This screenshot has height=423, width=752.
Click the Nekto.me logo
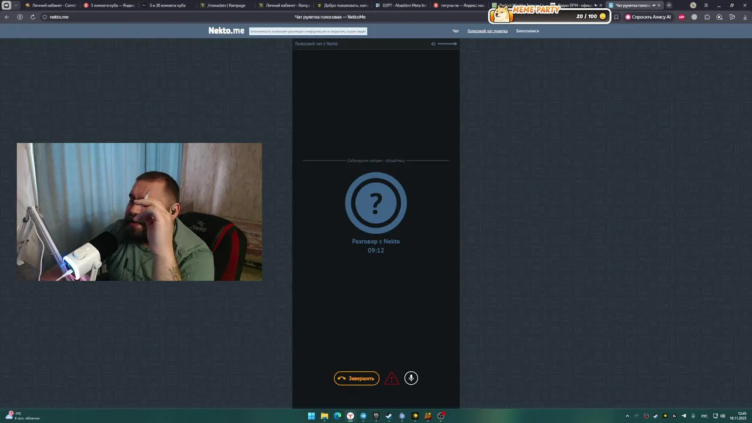(x=226, y=31)
